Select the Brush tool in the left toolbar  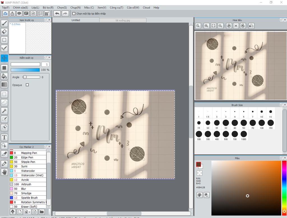(x=4, y=23)
